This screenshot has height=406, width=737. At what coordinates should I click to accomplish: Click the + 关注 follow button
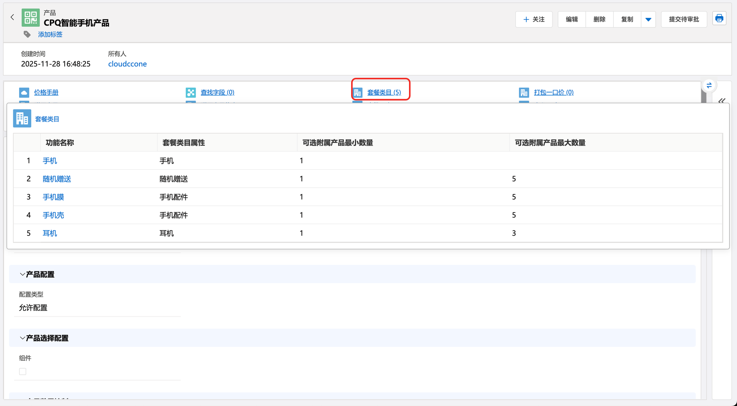[534, 20]
